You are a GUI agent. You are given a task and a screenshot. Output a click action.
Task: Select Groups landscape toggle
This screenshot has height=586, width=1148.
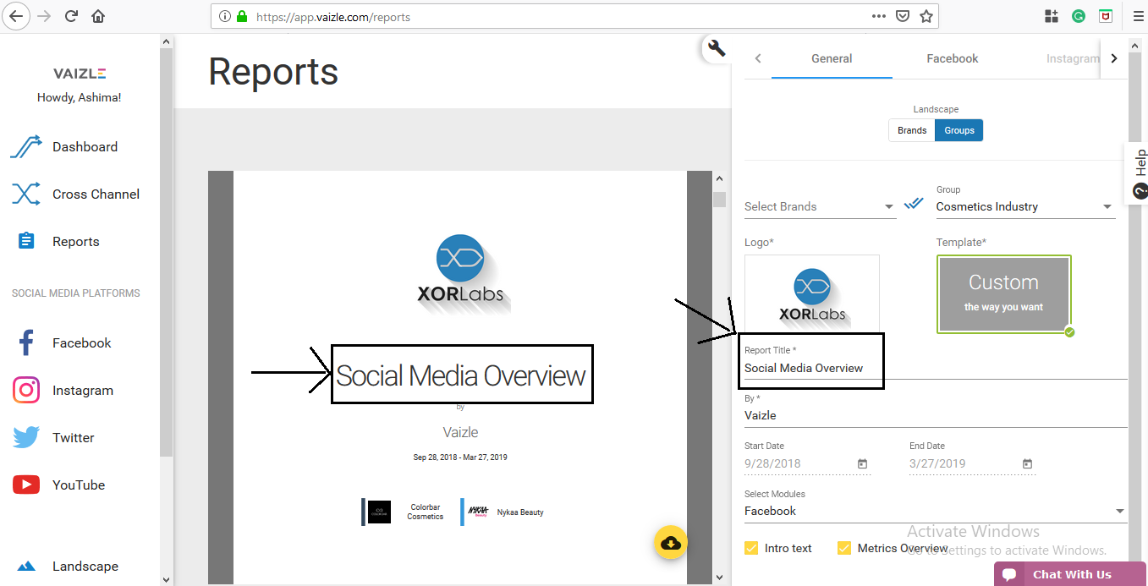tap(959, 130)
